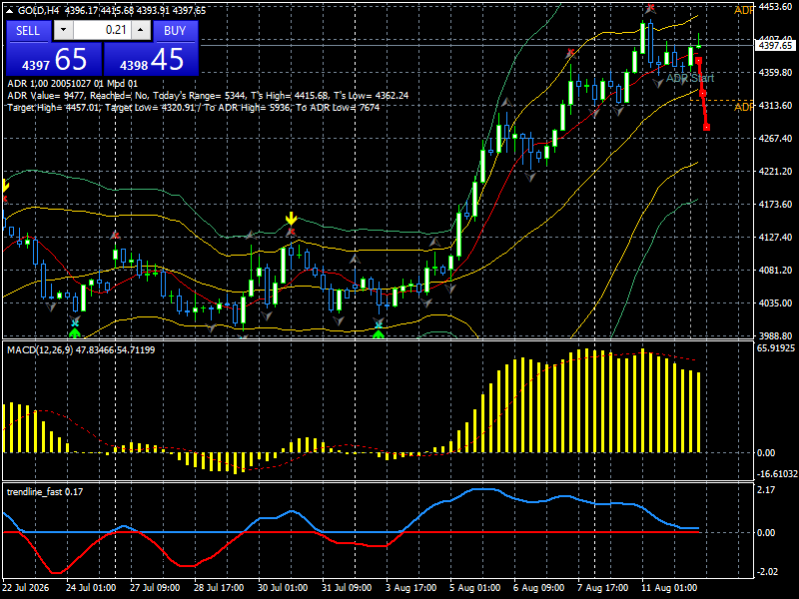Collapse the one-click trading panel triangle
Viewport: 799px width, 599px height.
coord(10,11)
